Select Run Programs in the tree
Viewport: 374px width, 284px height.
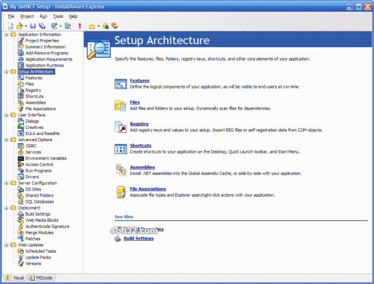tap(39, 171)
